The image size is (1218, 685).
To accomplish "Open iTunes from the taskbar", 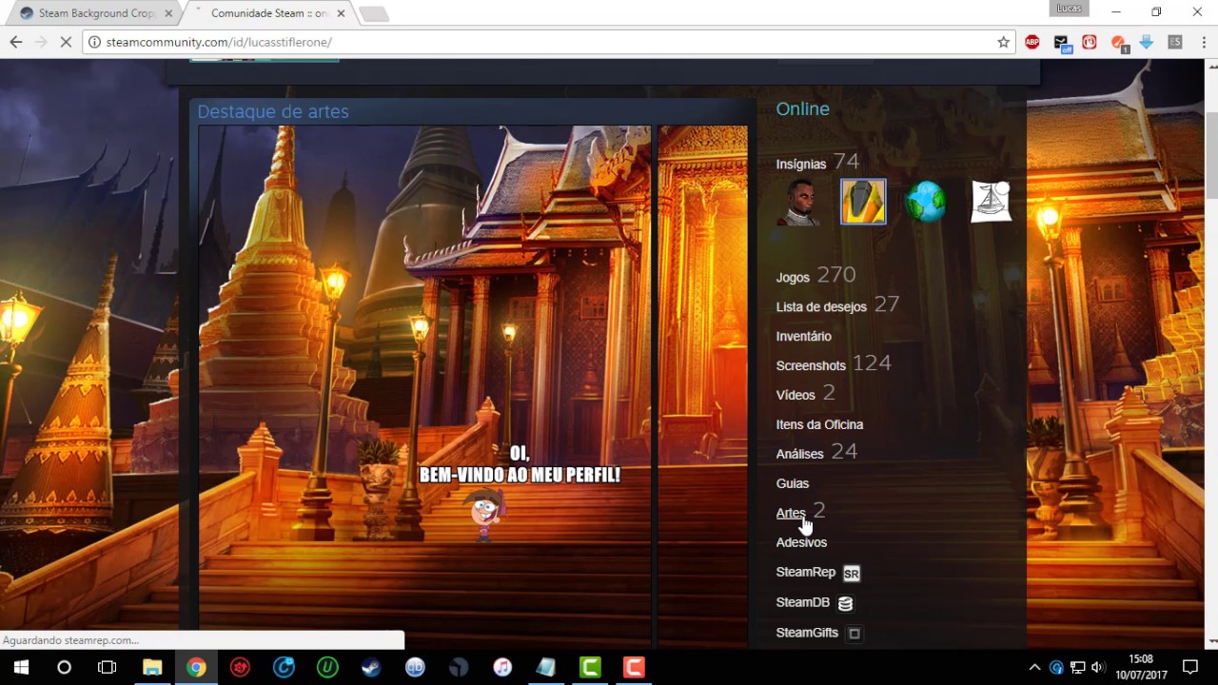I will [502, 667].
